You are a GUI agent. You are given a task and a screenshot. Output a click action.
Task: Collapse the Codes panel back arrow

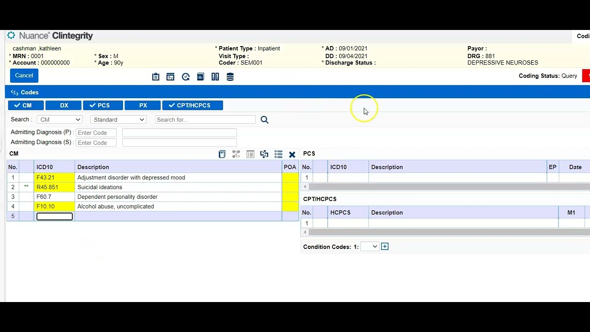[14, 92]
